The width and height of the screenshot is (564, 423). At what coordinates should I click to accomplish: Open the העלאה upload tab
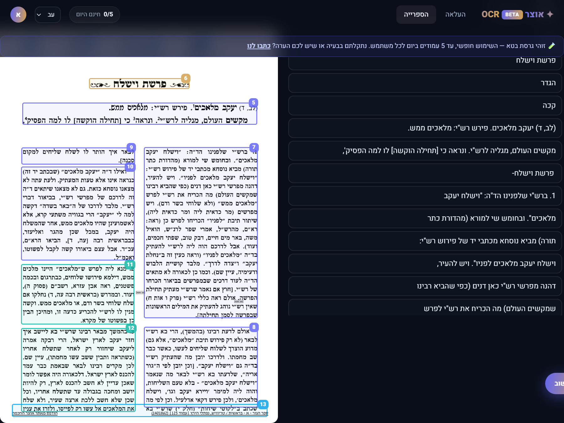[455, 14]
